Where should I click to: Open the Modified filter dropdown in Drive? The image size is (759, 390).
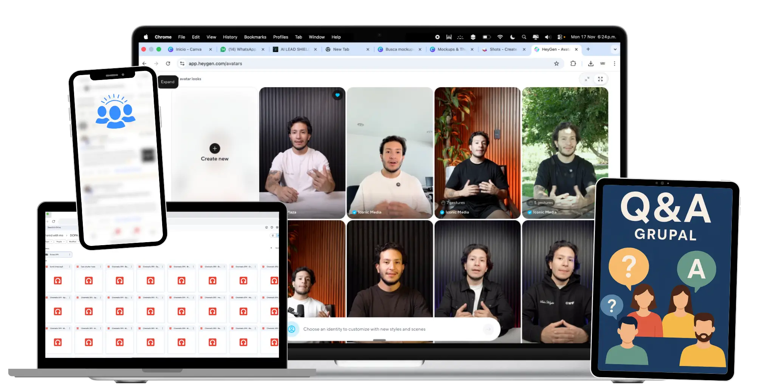click(73, 241)
